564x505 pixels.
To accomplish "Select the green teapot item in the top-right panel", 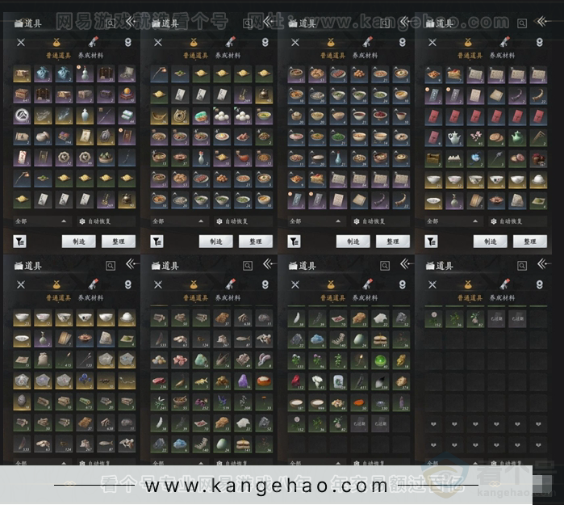I will point(517,137).
